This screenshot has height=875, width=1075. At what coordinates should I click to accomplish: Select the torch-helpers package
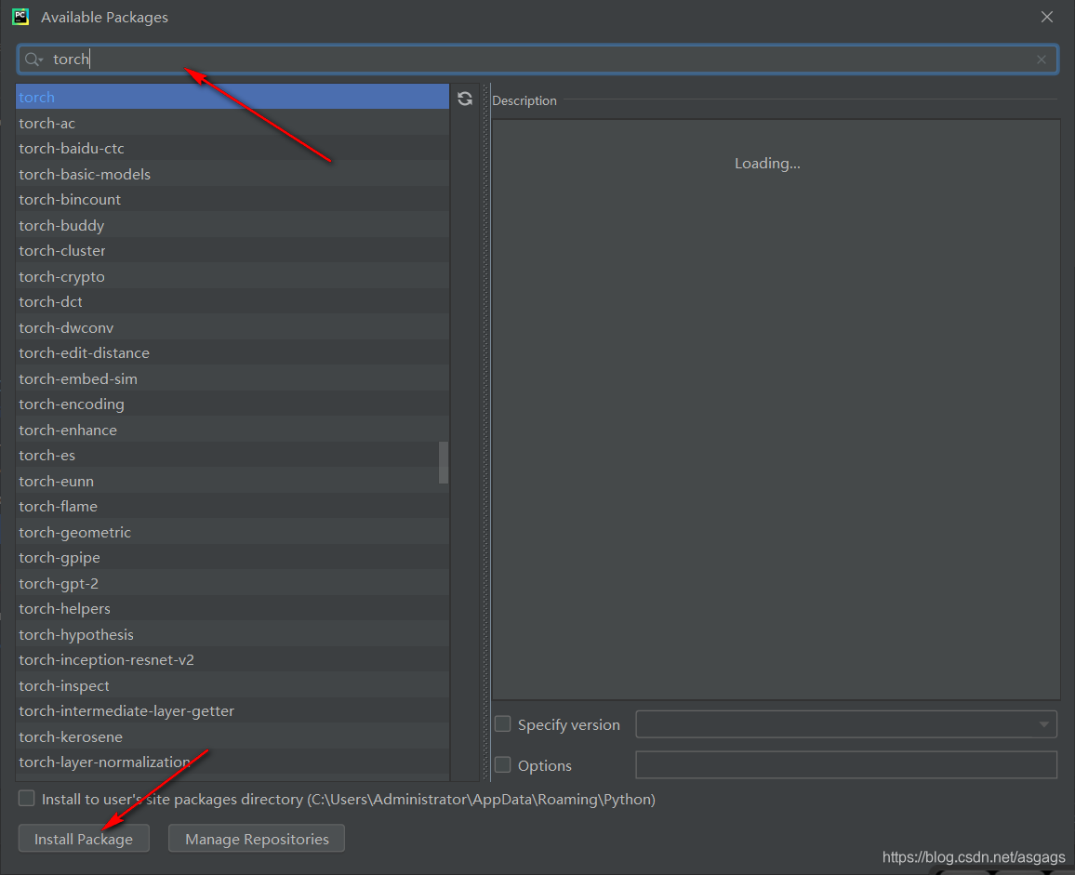coord(232,609)
